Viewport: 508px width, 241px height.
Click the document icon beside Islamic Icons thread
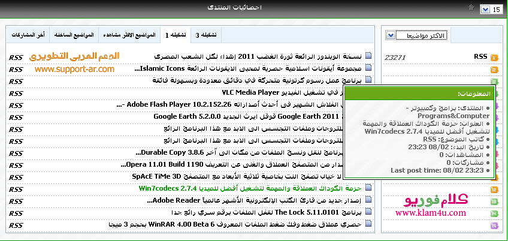click(368, 69)
